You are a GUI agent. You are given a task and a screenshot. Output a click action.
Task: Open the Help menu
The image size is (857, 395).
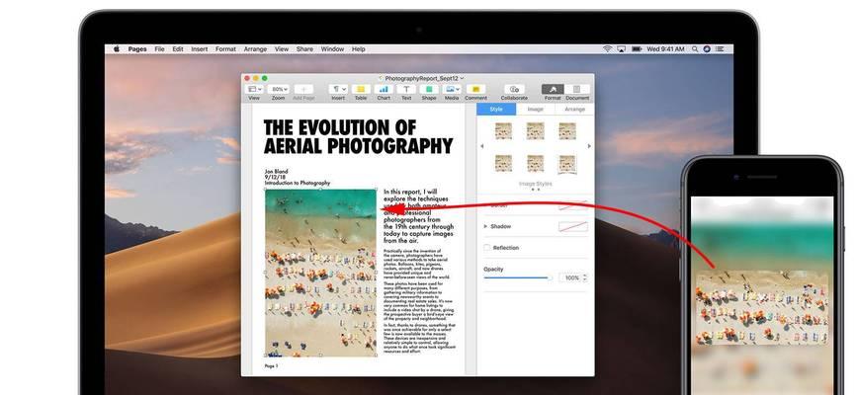(358, 49)
